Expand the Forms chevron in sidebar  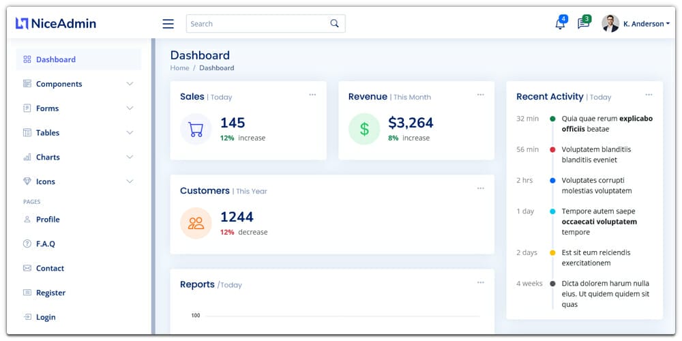(130, 108)
